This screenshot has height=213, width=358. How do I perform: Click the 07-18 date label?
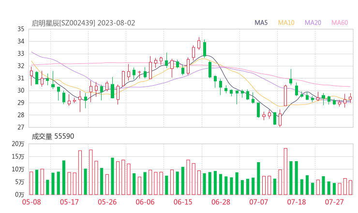(297, 202)
